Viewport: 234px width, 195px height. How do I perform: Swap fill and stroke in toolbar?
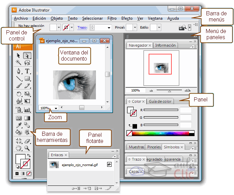(x=29, y=156)
